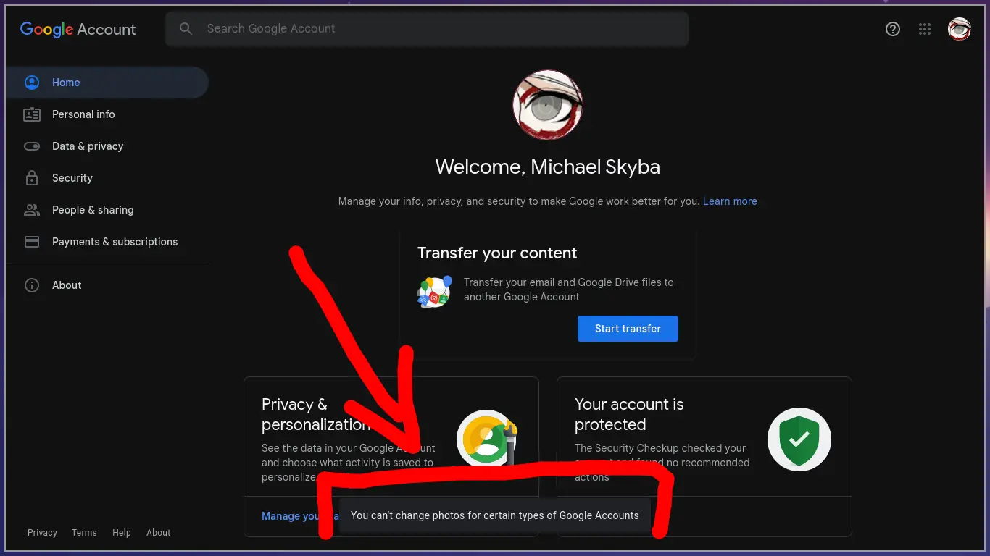
Task: Open Personal info section
Action: pyautogui.click(x=107, y=114)
